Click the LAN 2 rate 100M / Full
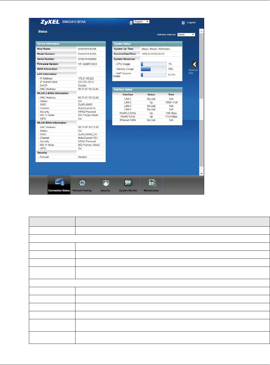 pyautogui.click(x=171, y=102)
